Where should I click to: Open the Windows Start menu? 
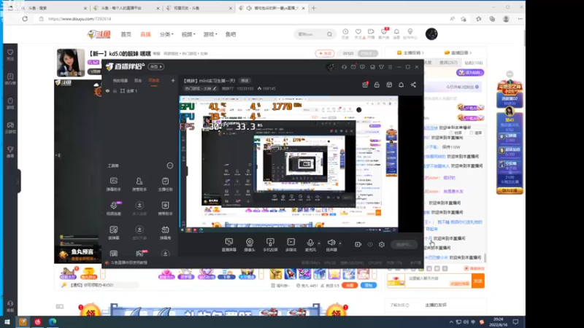[7, 321]
